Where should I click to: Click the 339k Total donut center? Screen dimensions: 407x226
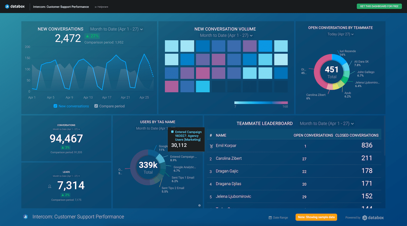(148, 167)
